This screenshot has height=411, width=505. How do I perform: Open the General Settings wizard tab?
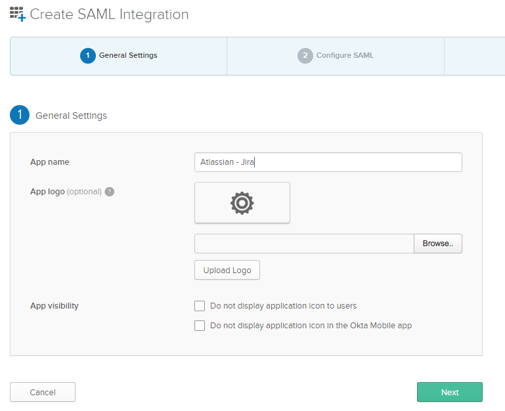(x=127, y=56)
